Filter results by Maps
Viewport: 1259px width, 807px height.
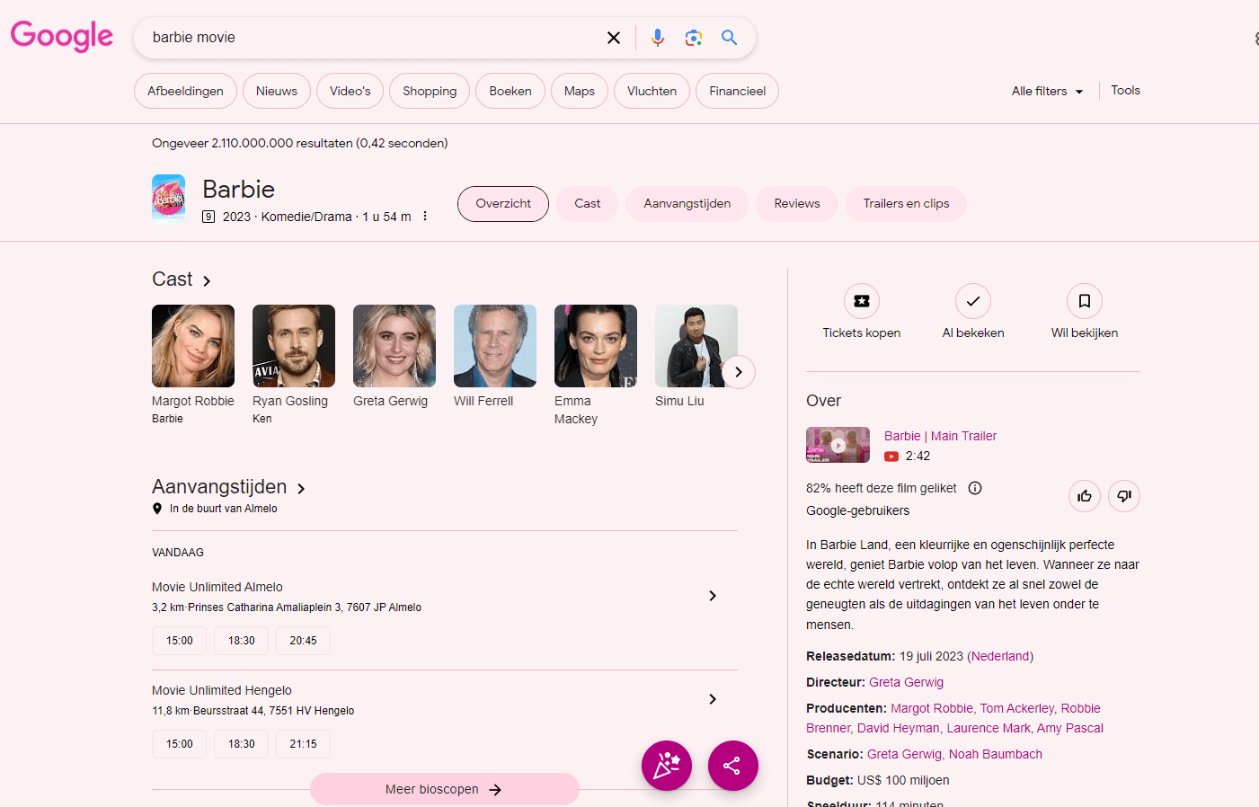pos(580,91)
